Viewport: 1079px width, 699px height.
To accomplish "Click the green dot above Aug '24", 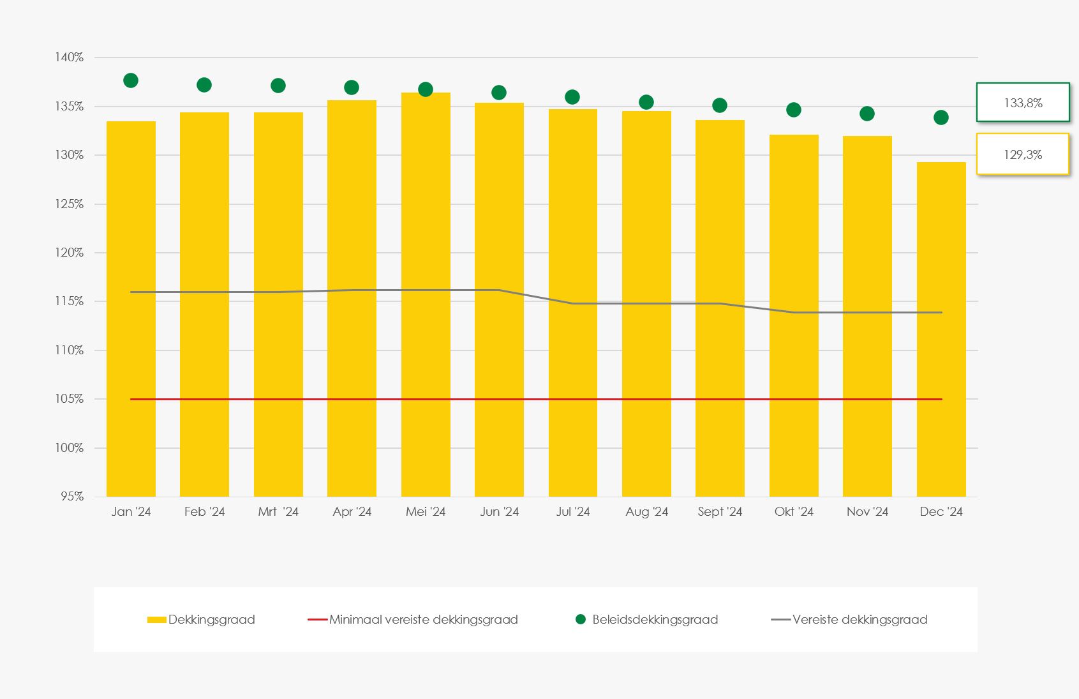I will 646,102.
